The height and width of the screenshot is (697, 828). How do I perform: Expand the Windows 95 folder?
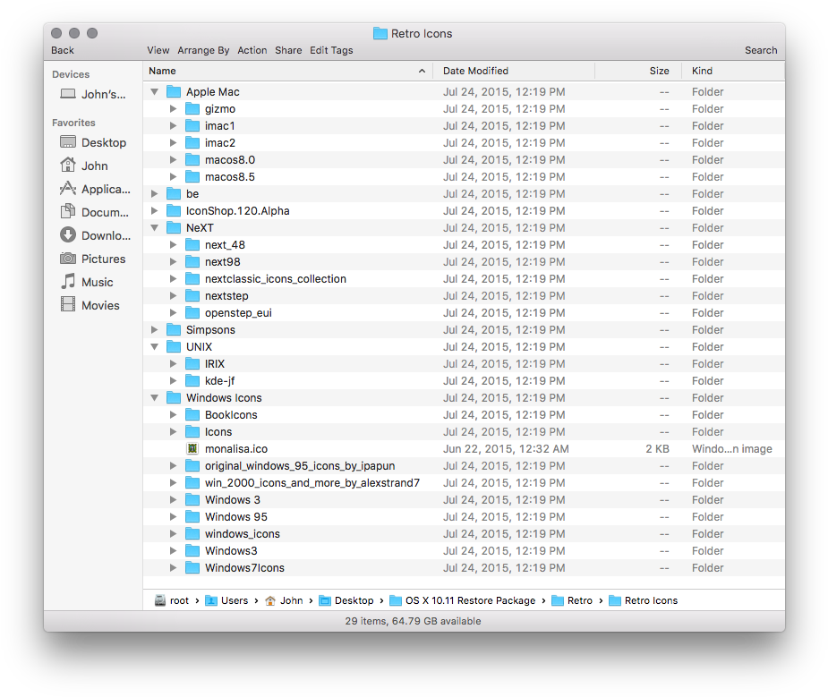172,516
